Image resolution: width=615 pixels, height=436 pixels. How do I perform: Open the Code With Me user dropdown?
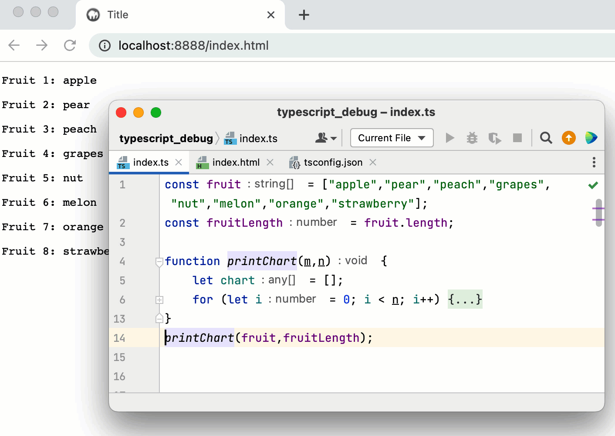tap(325, 138)
